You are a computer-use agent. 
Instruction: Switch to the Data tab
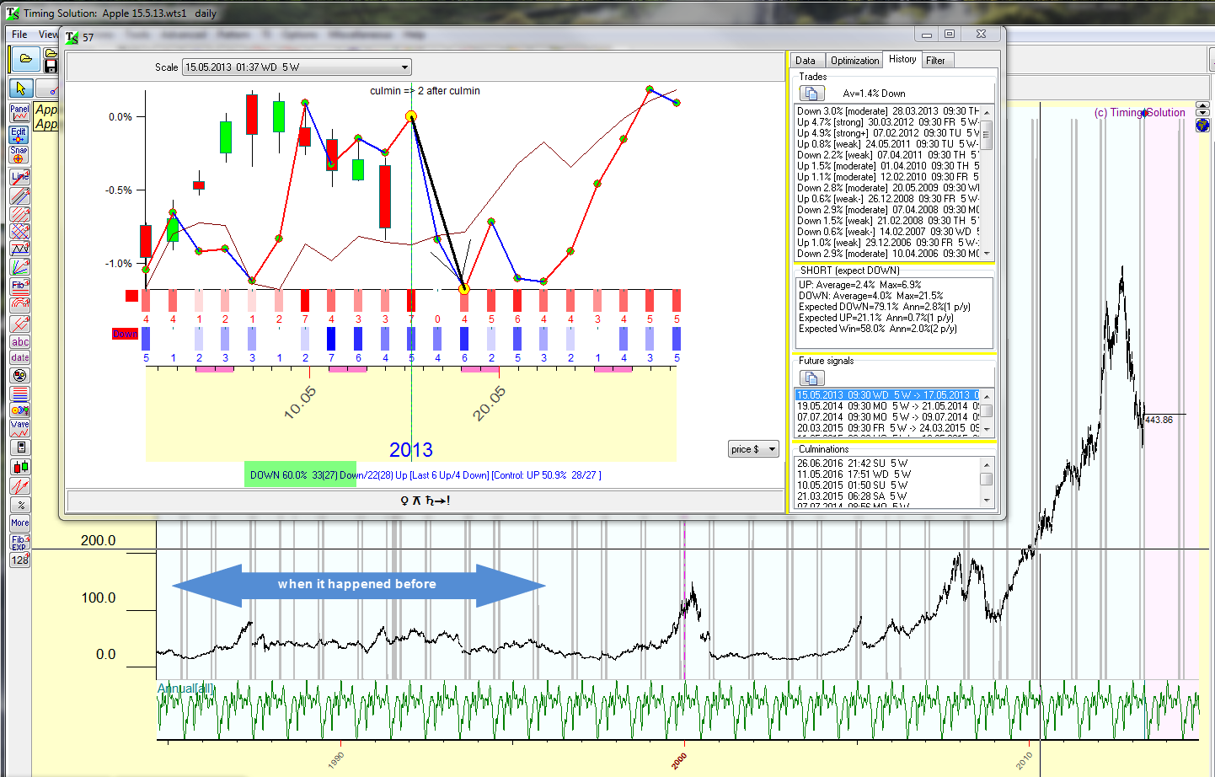coord(806,61)
